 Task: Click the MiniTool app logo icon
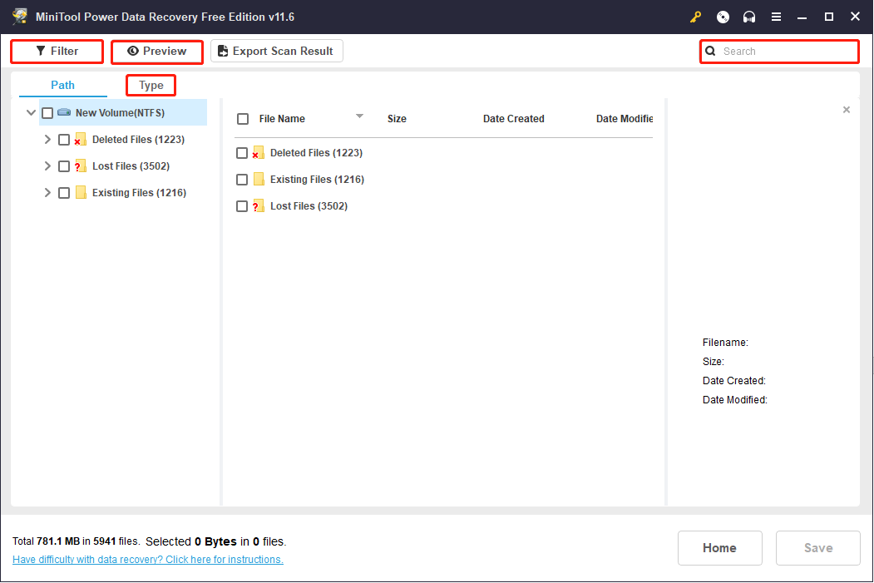pyautogui.click(x=20, y=16)
